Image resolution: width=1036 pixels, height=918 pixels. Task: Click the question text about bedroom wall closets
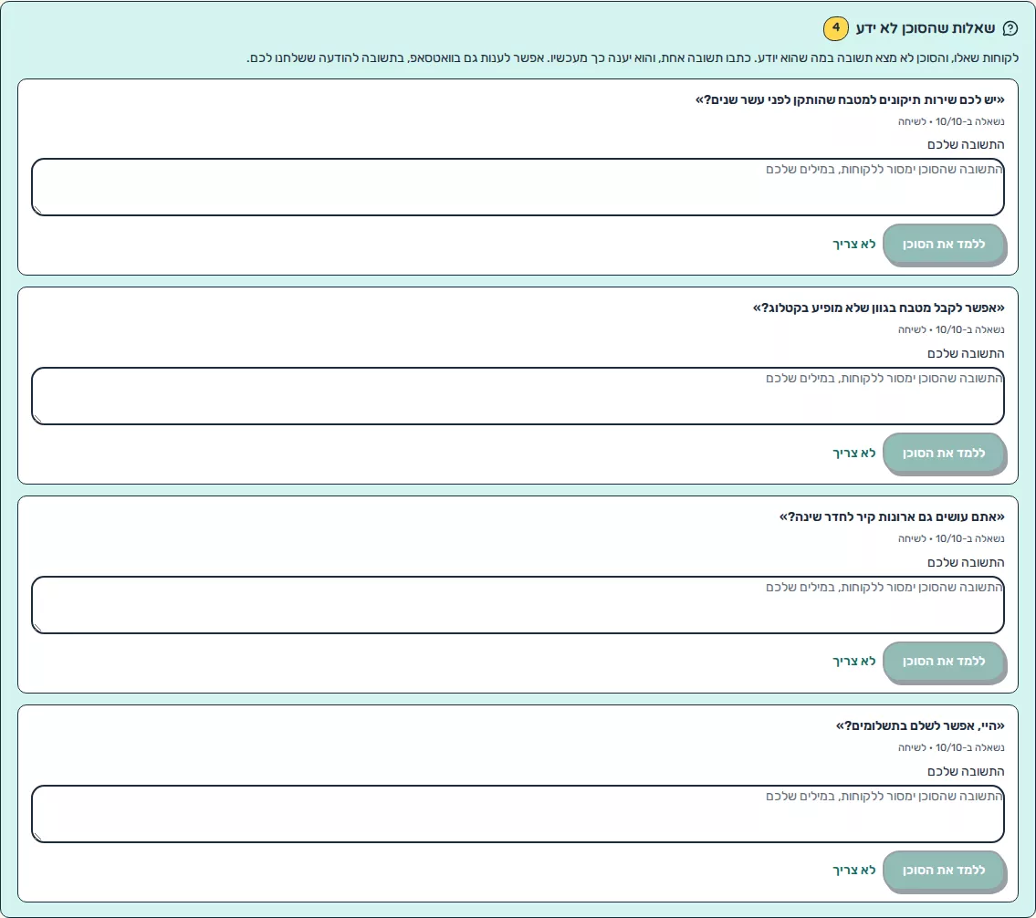pyautogui.click(x=892, y=517)
